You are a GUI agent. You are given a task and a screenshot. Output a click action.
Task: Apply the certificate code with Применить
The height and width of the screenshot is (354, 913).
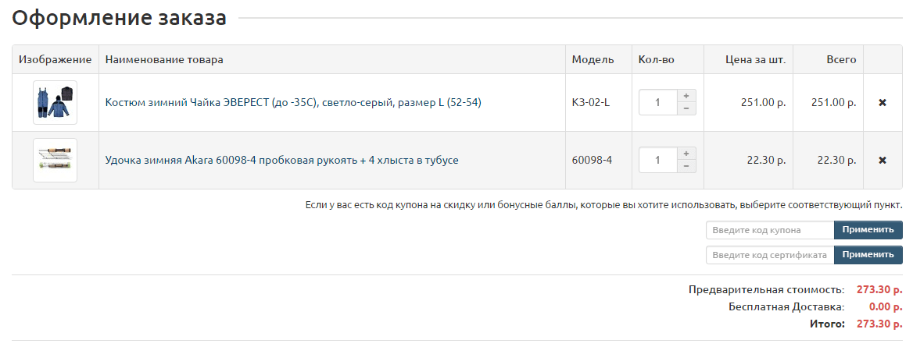tap(868, 255)
